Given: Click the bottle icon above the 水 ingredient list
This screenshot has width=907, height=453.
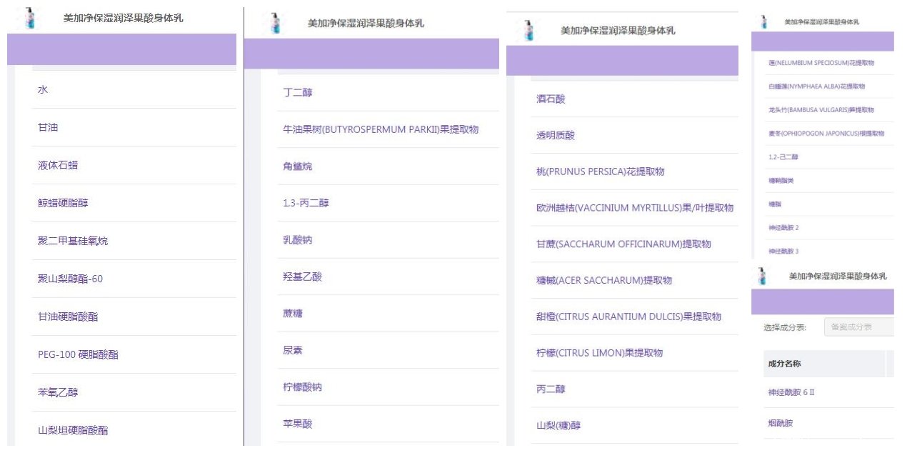Looking at the screenshot, I should pyautogui.click(x=29, y=18).
